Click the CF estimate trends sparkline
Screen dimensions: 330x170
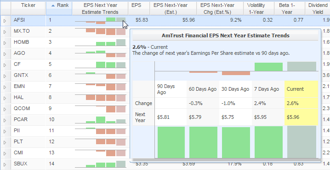[100, 64]
